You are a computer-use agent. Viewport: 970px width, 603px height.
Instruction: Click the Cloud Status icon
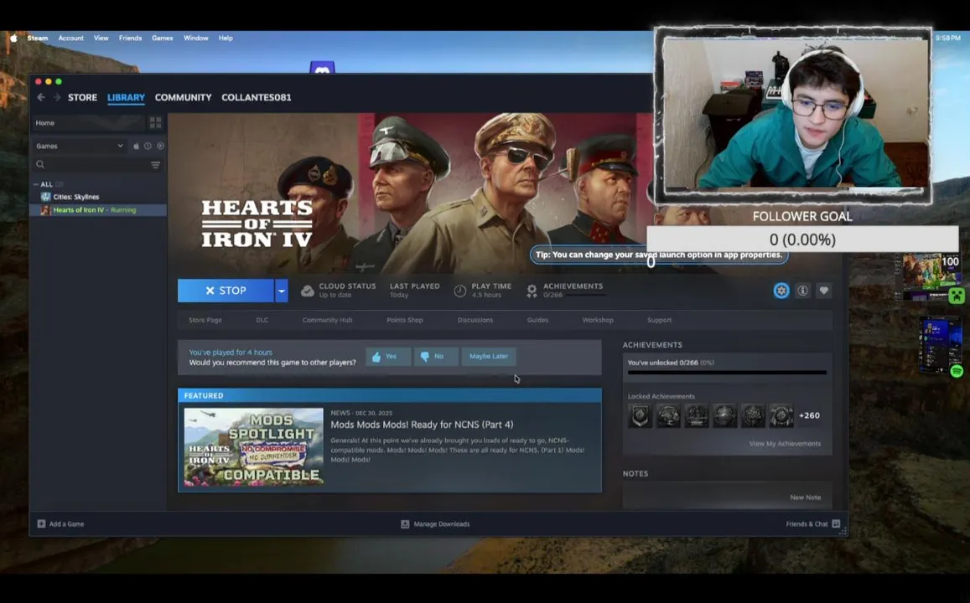(x=308, y=291)
